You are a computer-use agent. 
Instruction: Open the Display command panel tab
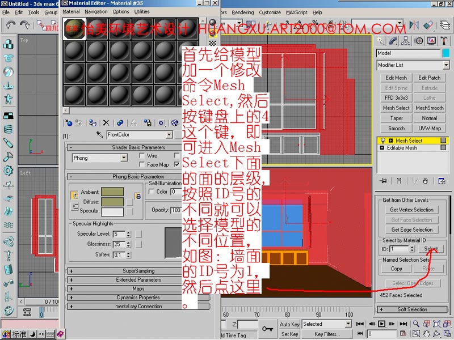tap(431, 41)
